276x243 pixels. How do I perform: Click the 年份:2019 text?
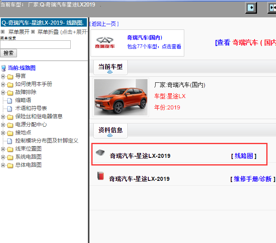(167, 107)
